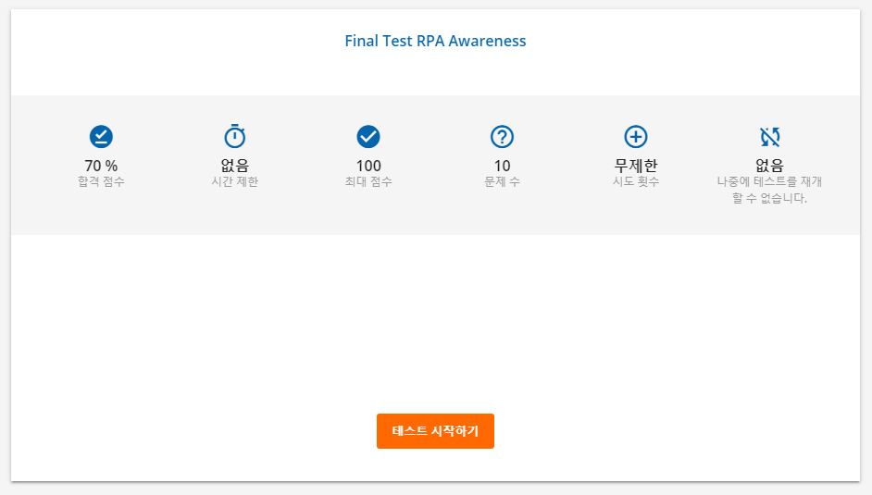
Task: Click the 문제 수 label
Action: (502, 181)
